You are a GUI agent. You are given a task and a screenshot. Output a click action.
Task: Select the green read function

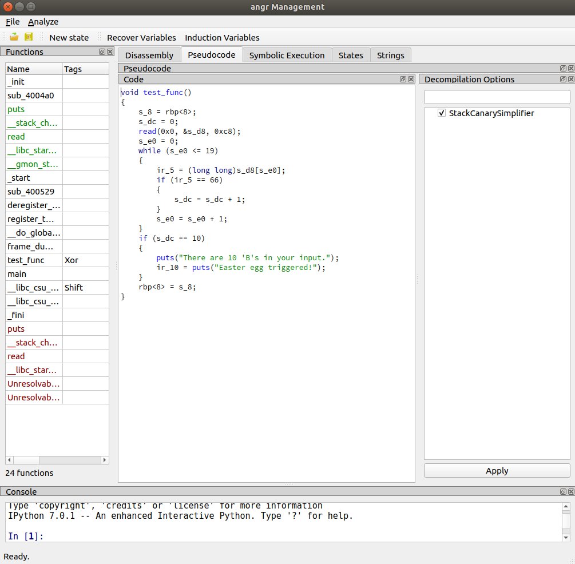pos(57,136)
